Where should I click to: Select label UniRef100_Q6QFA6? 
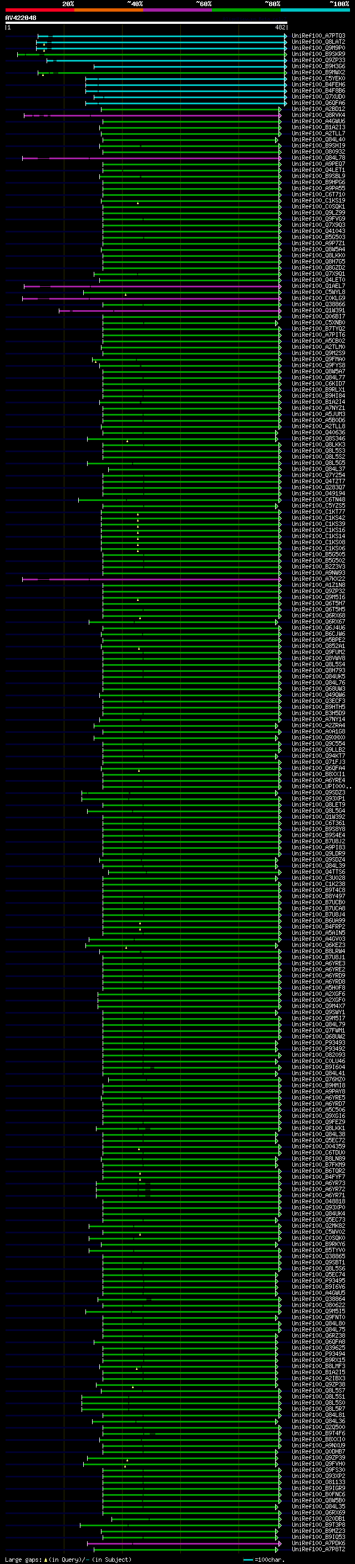(318, 103)
